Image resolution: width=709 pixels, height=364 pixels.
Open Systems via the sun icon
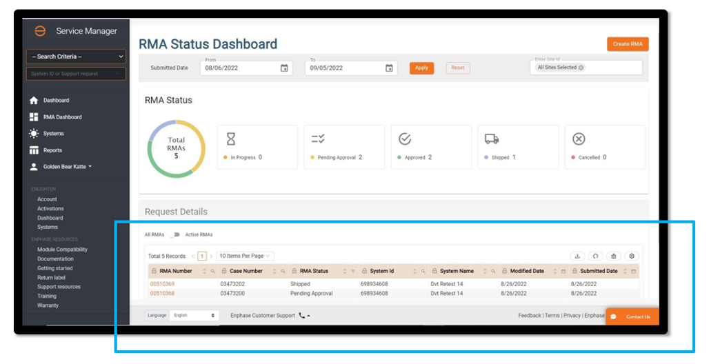coord(34,133)
